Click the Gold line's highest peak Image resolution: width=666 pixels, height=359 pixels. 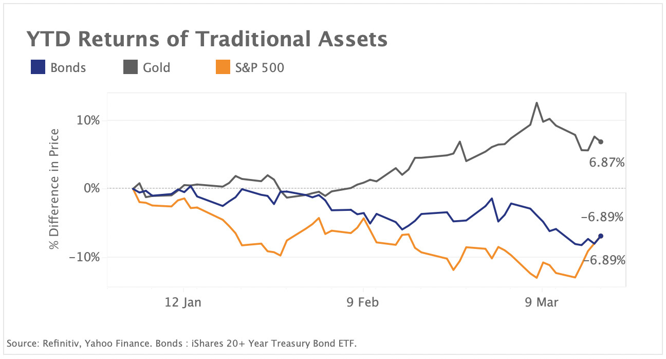pyautogui.click(x=536, y=103)
